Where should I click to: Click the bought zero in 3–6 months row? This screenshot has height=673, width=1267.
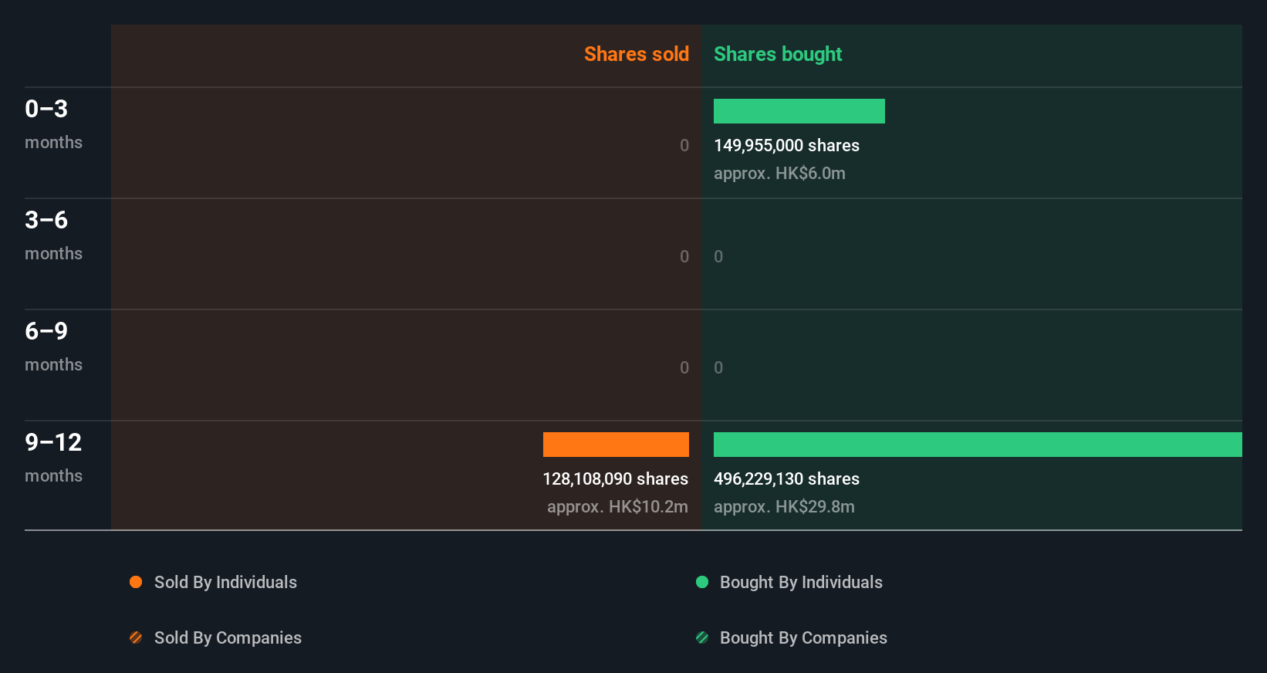(718, 257)
